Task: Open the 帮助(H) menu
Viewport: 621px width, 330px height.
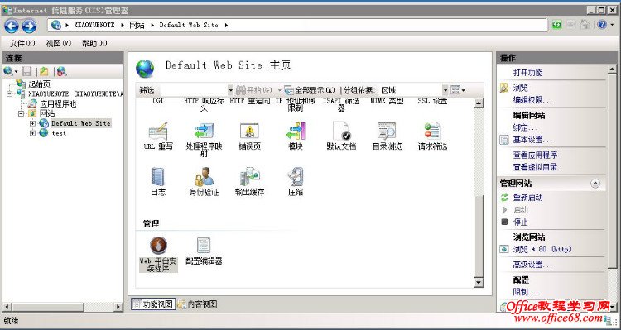Action: (94, 44)
